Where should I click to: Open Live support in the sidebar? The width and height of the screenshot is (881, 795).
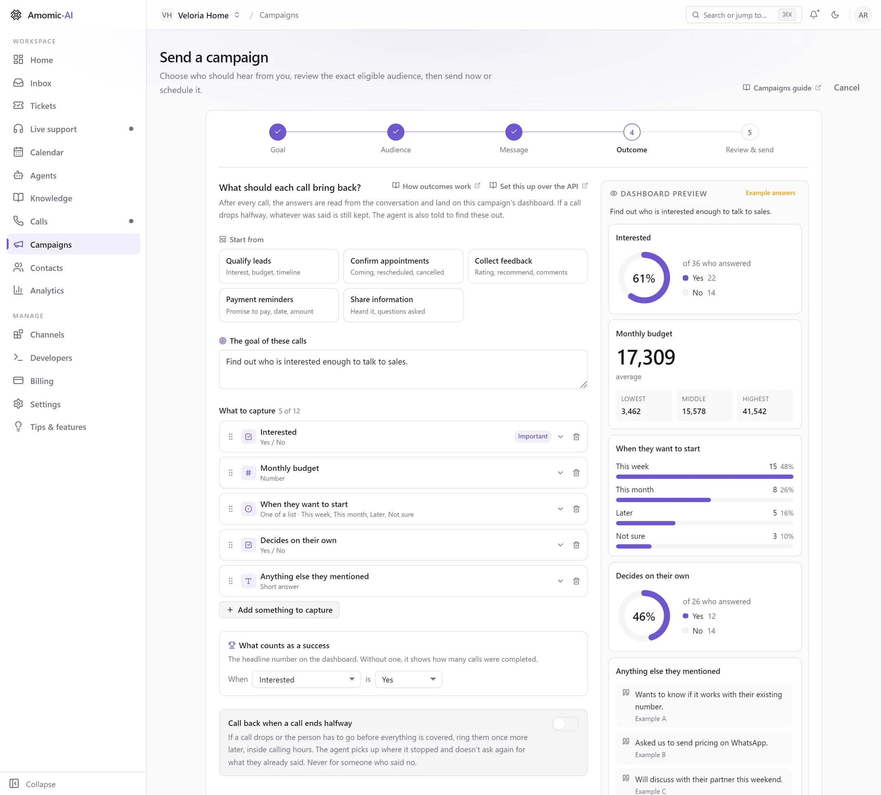(73, 129)
